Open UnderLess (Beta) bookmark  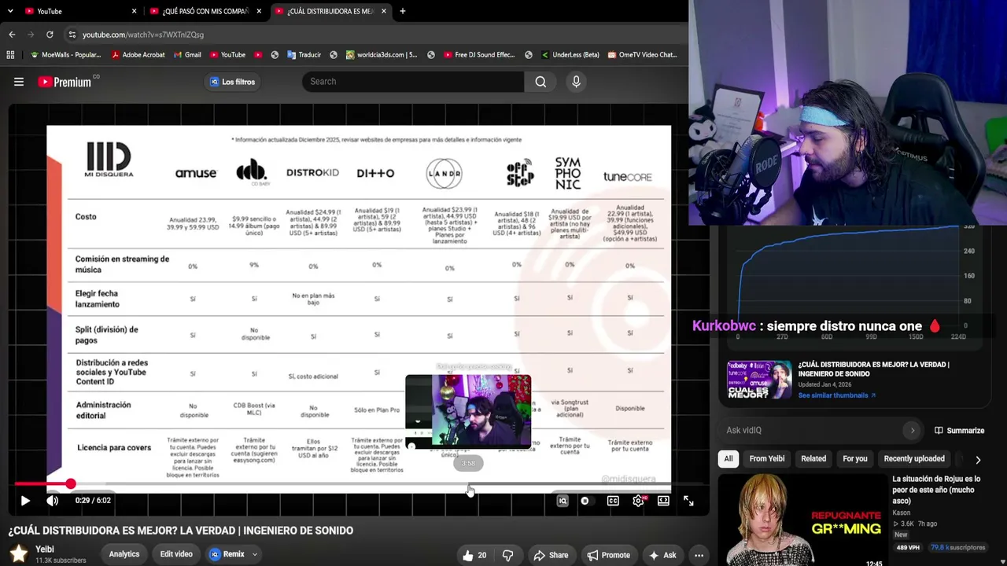[570, 55]
